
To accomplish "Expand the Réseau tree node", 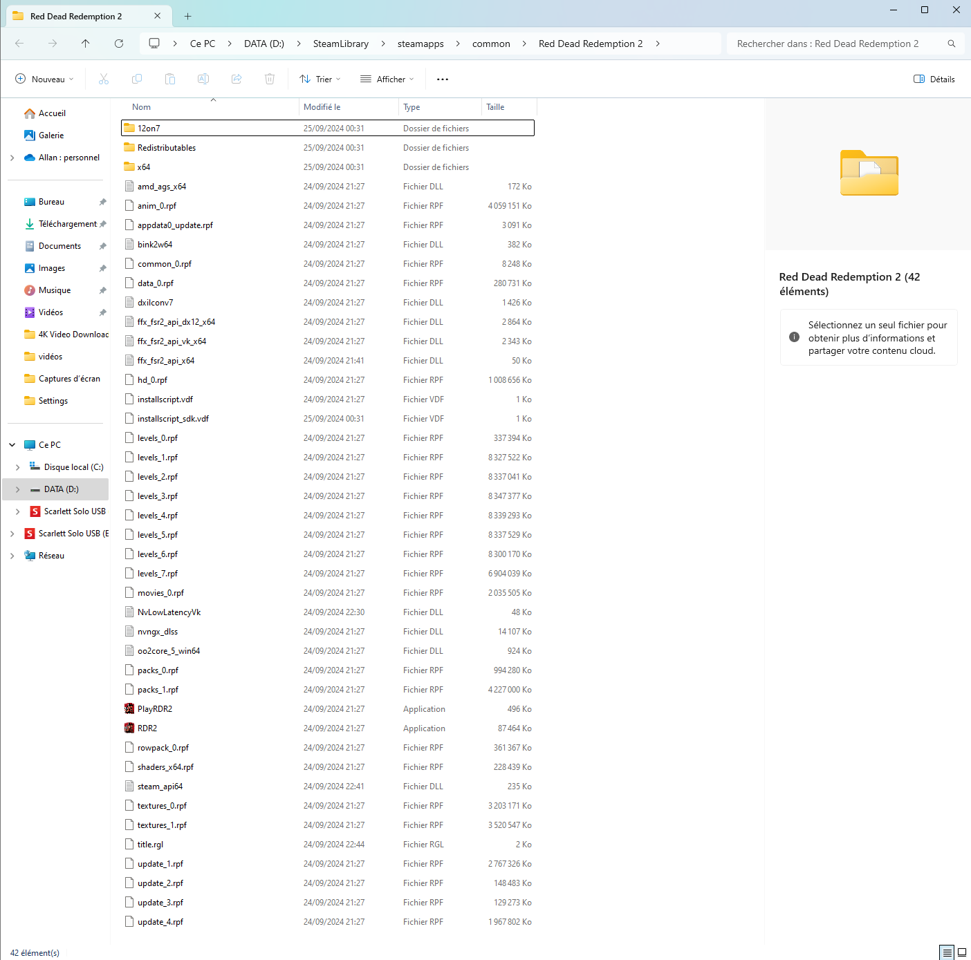I will coord(12,556).
